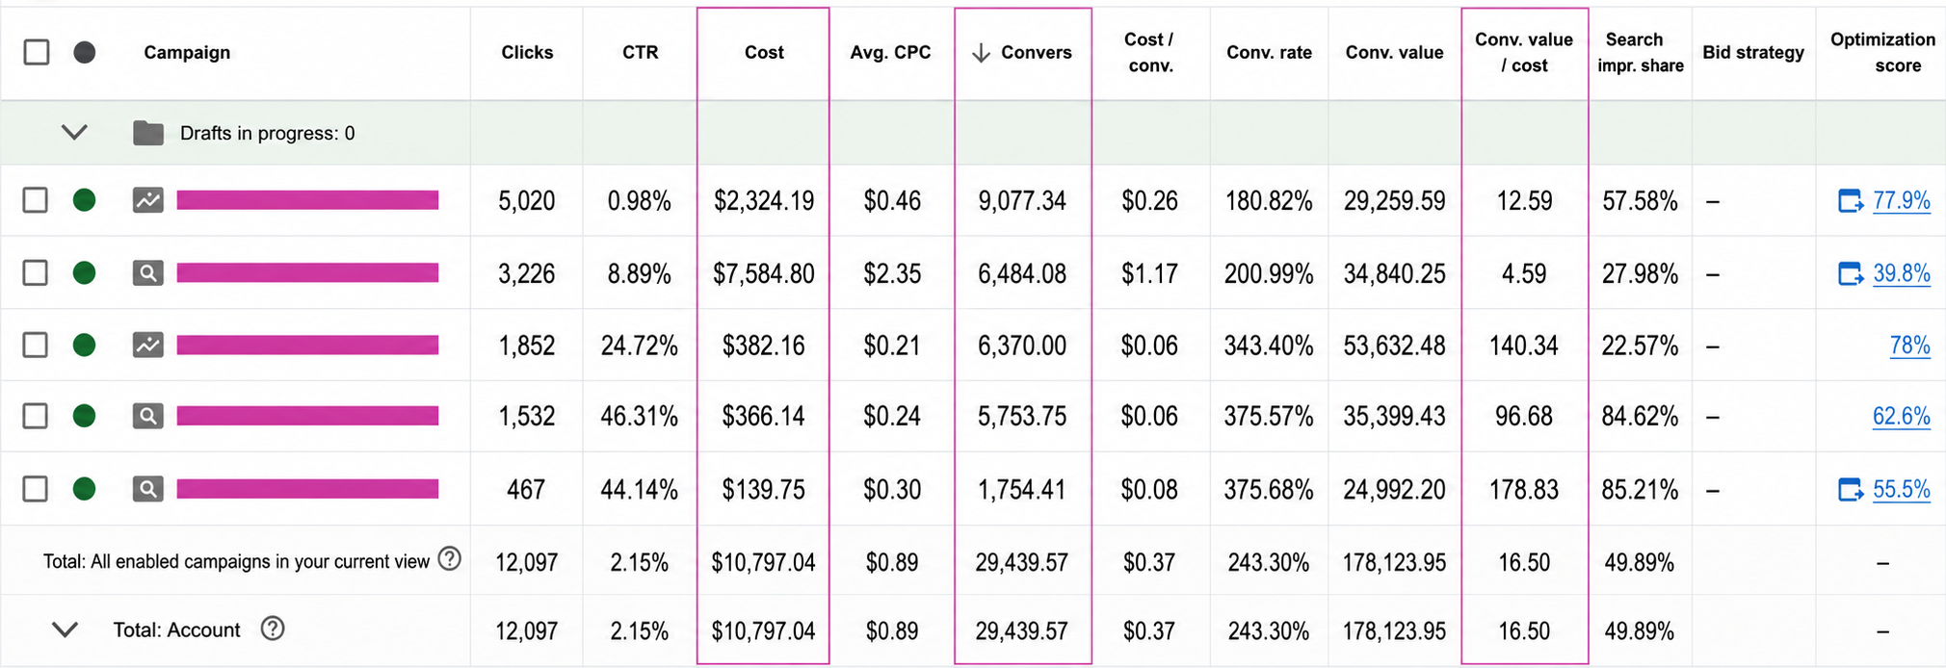This screenshot has height=668, width=1946.
Task: Check the box for the 5,020 clicks campaign
Action: coord(36,200)
